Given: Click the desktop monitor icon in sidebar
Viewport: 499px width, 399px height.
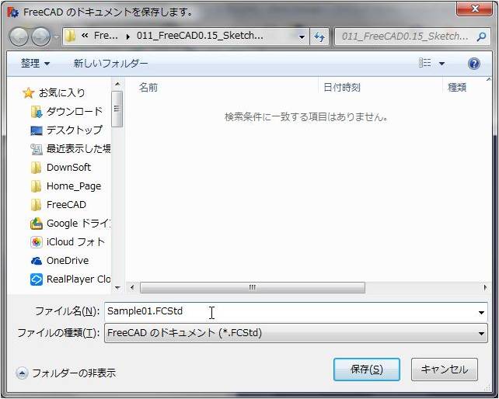Looking at the screenshot, I should click(37, 130).
